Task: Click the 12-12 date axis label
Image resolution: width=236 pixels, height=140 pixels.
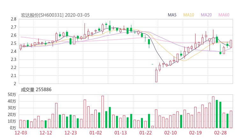Action: point(46,133)
